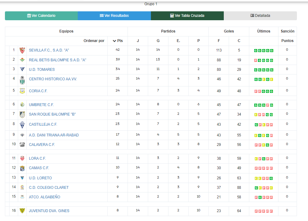Sort table by G column header

pos(158,41)
